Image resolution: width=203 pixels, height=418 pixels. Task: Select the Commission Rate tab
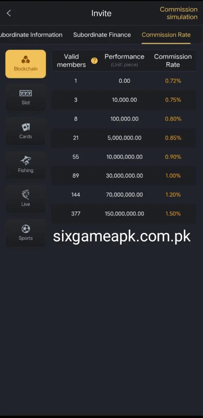click(166, 35)
